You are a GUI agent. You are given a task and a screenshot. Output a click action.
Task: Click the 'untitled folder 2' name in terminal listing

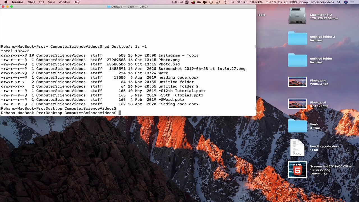point(178,86)
